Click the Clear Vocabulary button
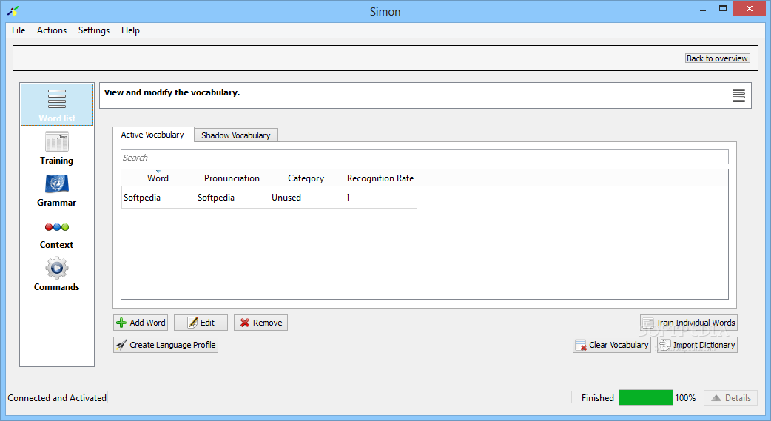 (x=612, y=345)
